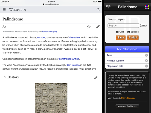Open the Pierre Granoux link
The image size is (151, 113).
coord(128,98)
